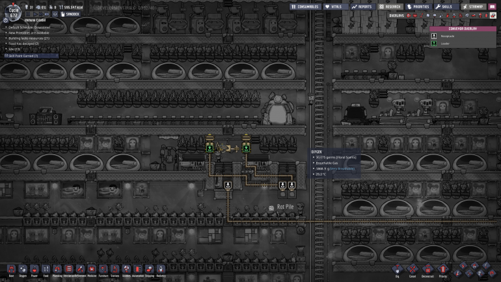Open the Vitals screen
This screenshot has width=501, height=282.
tap(334, 6)
